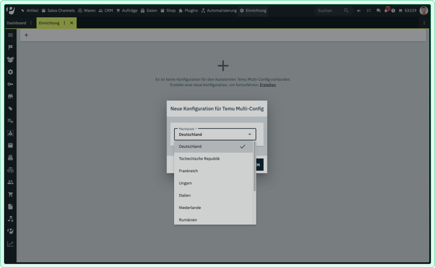
Task: Choose Italien as marketplace
Action: click(214, 195)
